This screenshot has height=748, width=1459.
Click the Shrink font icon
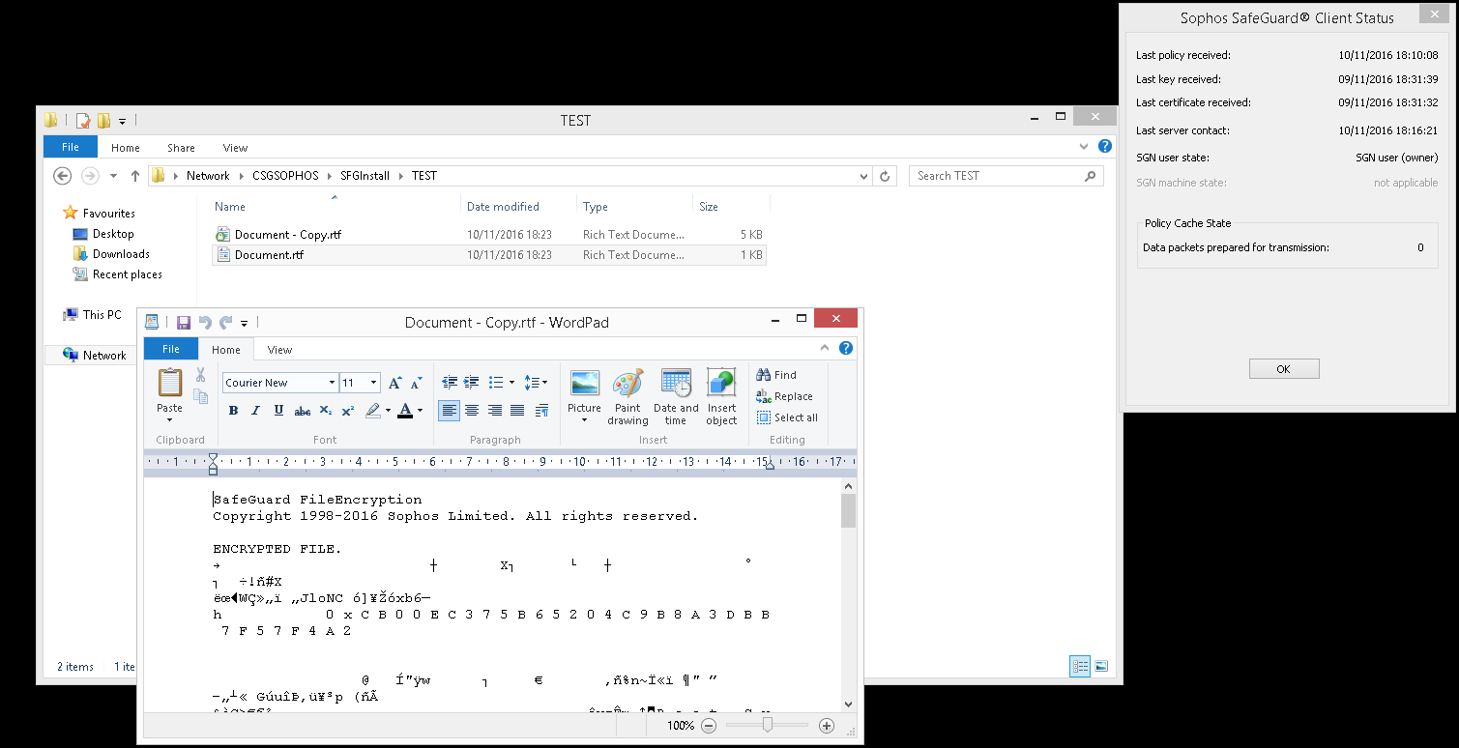[x=417, y=383]
